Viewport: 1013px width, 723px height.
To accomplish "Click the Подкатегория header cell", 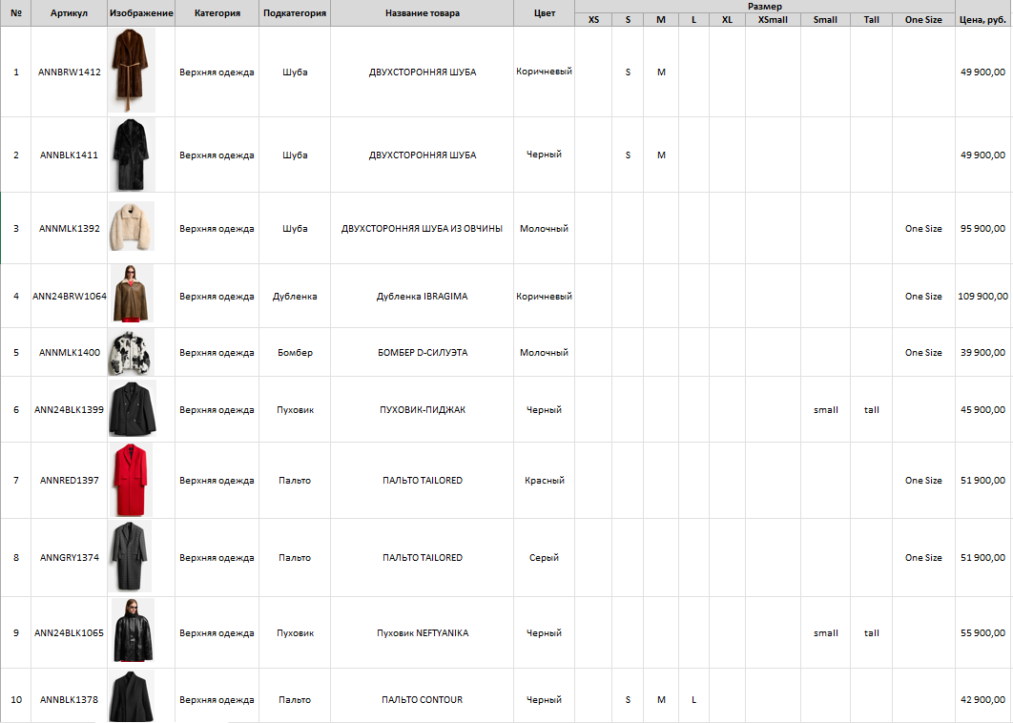I will click(x=295, y=13).
